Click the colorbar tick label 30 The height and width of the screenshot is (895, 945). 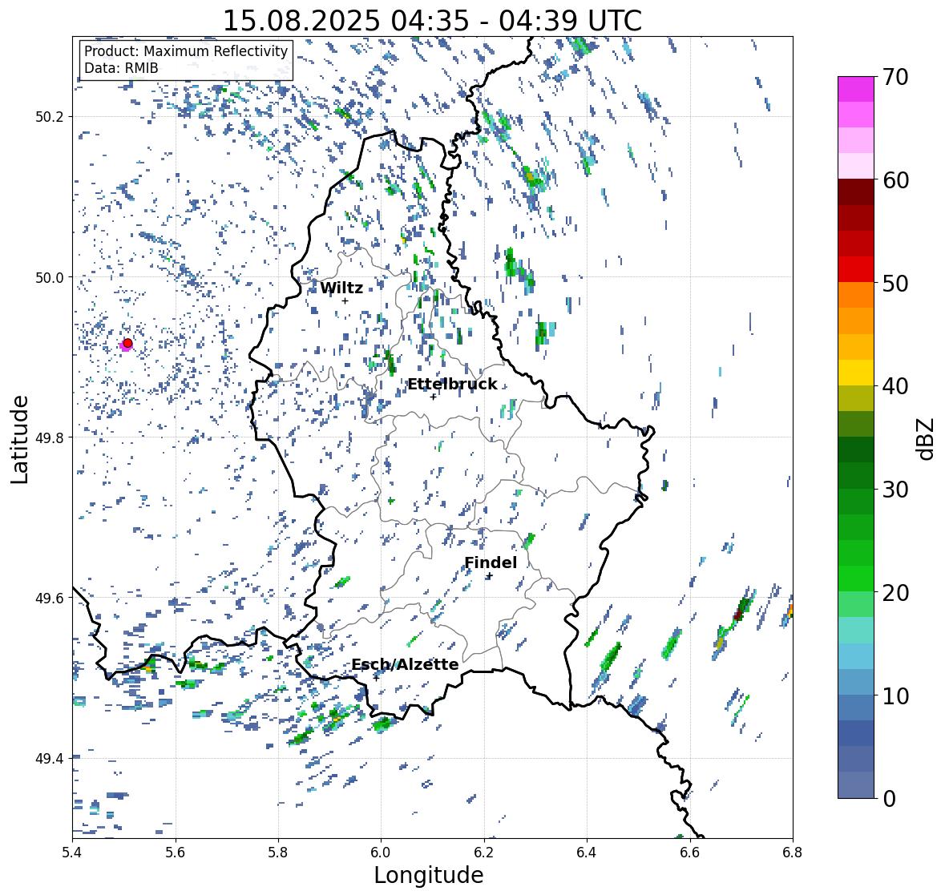pos(895,490)
